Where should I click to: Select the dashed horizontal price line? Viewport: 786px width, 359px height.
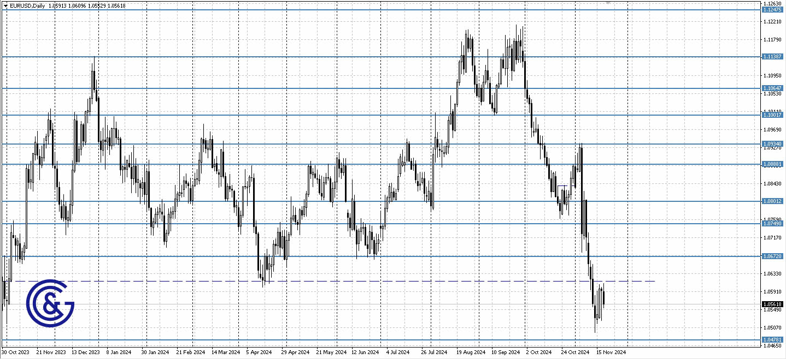328,280
